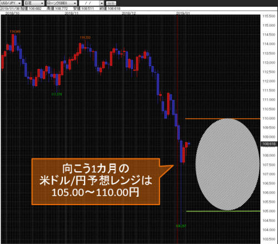Click the 2019/01/08 date in info bar

(10, 8)
